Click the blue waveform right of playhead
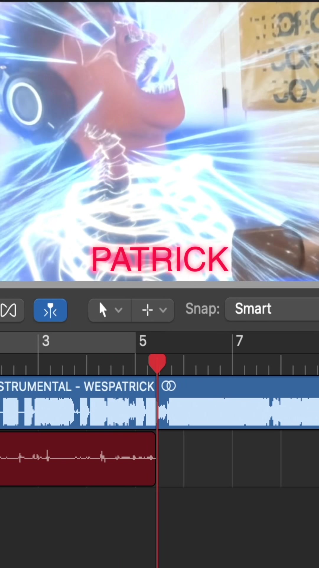Viewport: 319px width, 568px height. pyautogui.click(x=239, y=412)
